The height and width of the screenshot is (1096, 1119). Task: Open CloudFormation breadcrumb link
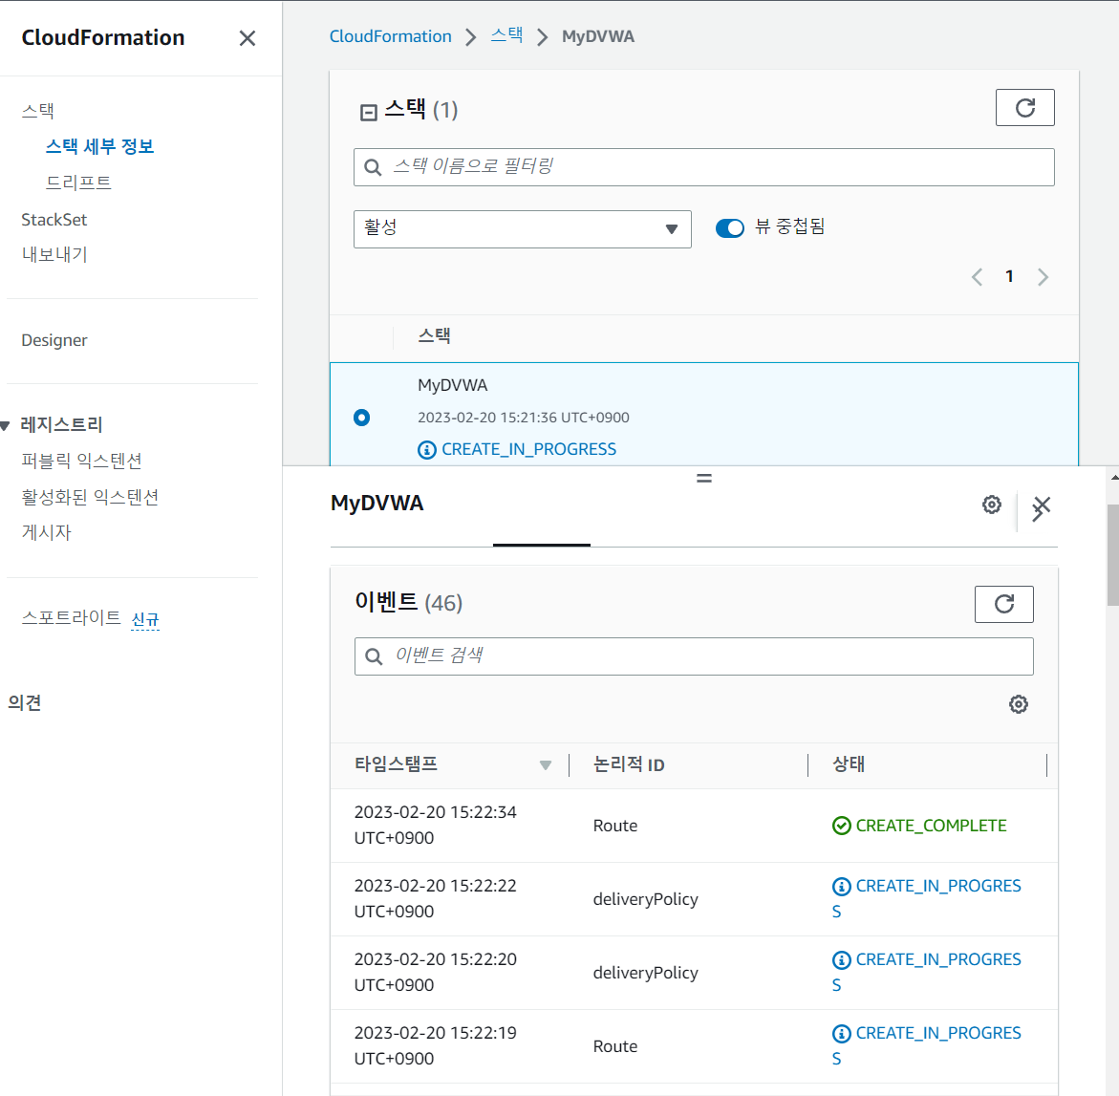point(391,36)
